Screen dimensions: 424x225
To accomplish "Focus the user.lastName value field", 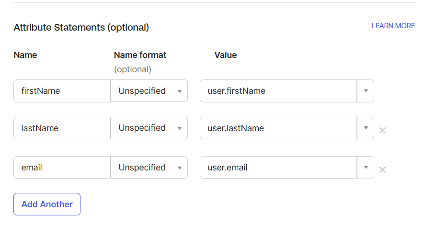I will pyautogui.click(x=278, y=128).
